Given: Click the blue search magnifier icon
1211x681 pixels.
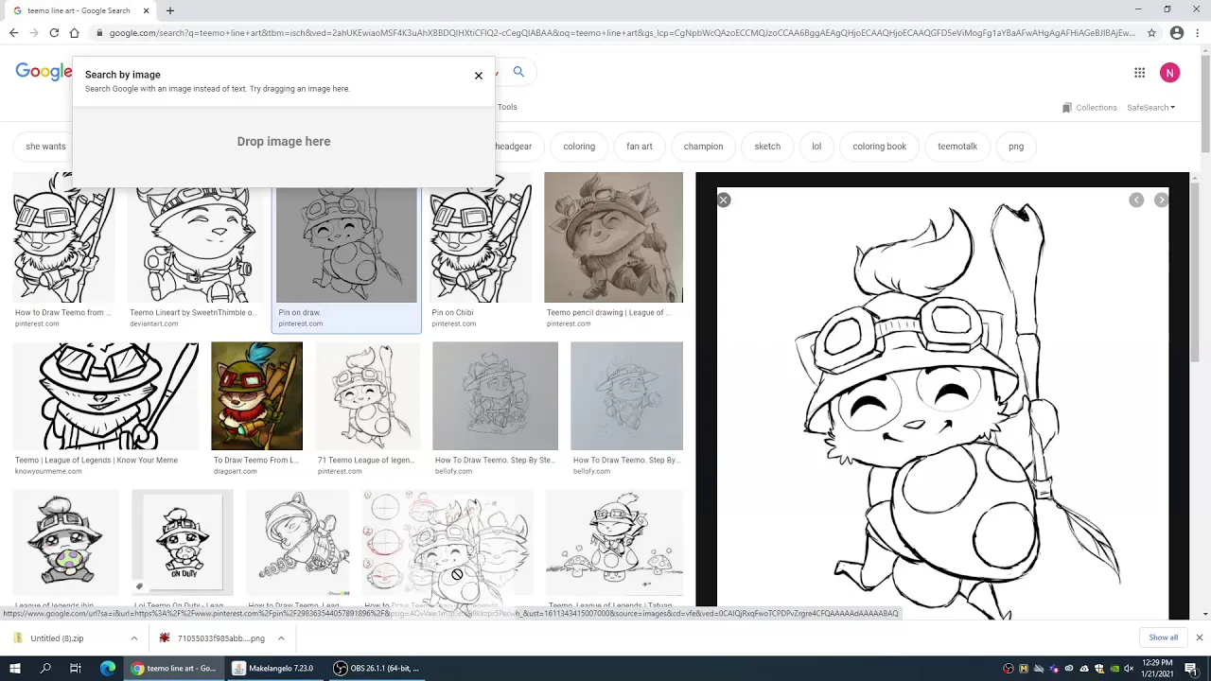Looking at the screenshot, I should tap(518, 72).
